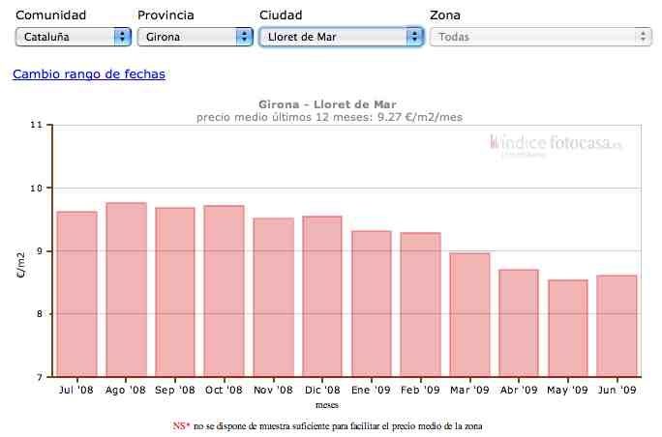Image resolution: width=662 pixels, height=437 pixels.
Task: Click the 'Zona' field label
Action: 445,15
